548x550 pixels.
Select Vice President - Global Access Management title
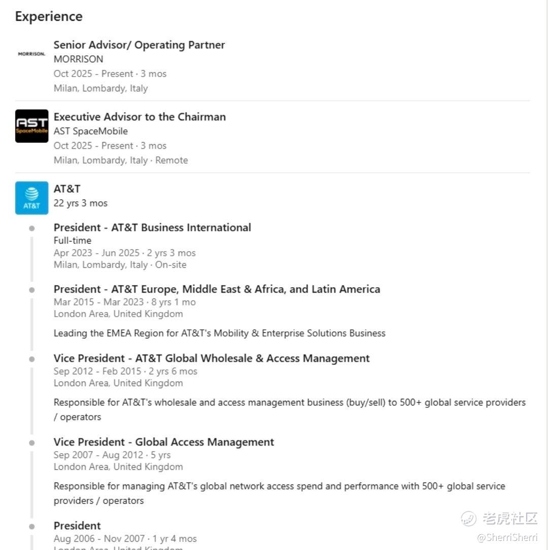(x=164, y=442)
